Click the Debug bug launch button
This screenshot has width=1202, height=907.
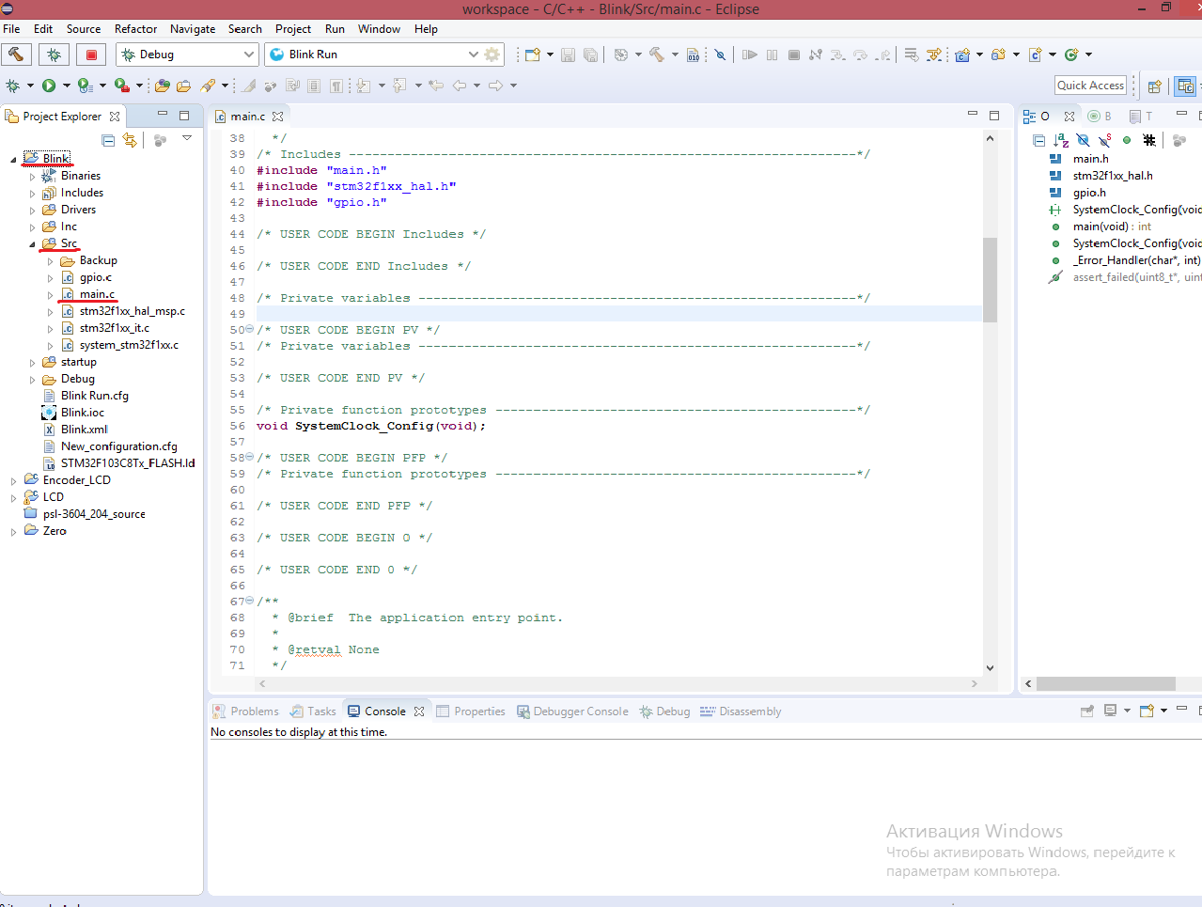54,55
